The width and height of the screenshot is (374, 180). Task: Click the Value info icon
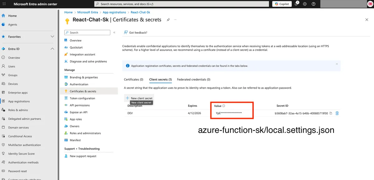[224, 106]
